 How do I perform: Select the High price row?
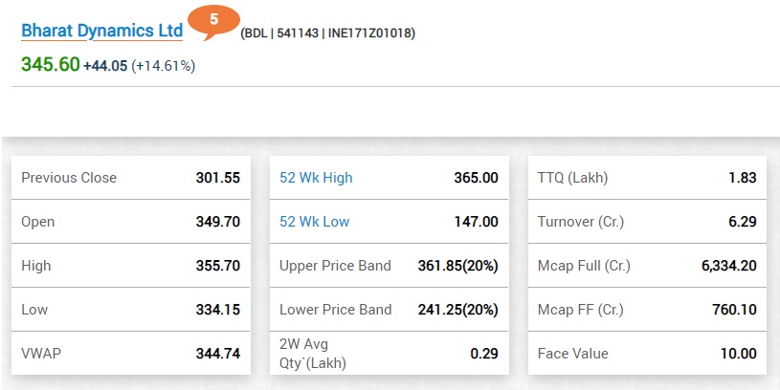(x=130, y=266)
